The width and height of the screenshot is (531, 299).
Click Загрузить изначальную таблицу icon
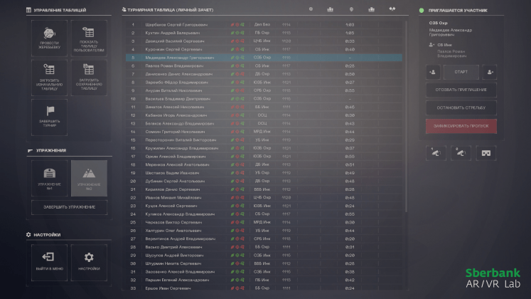(49, 76)
